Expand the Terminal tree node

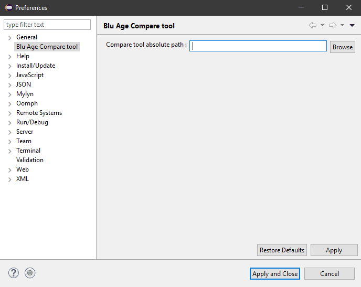point(9,151)
